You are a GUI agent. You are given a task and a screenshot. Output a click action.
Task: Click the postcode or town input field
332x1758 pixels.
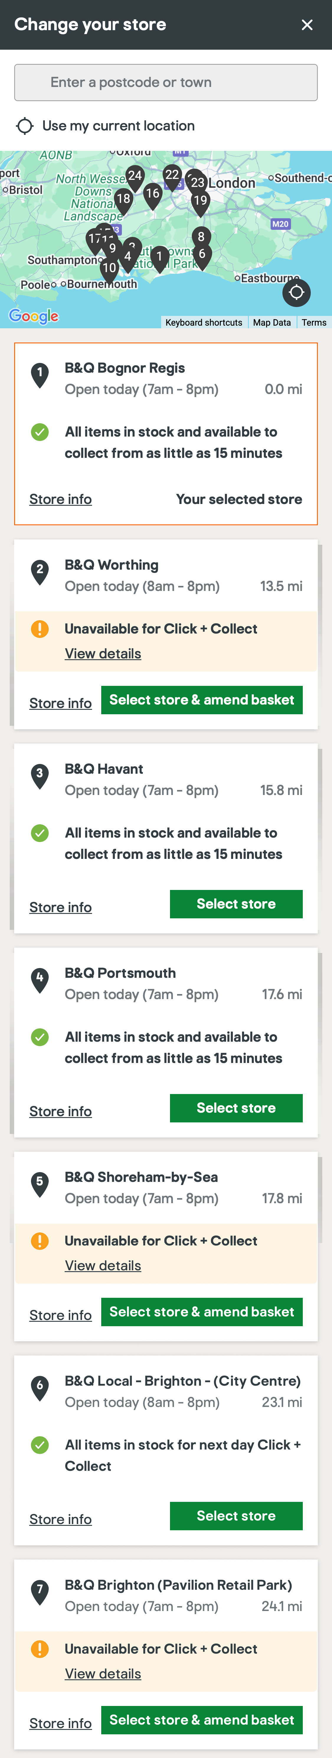[165, 82]
